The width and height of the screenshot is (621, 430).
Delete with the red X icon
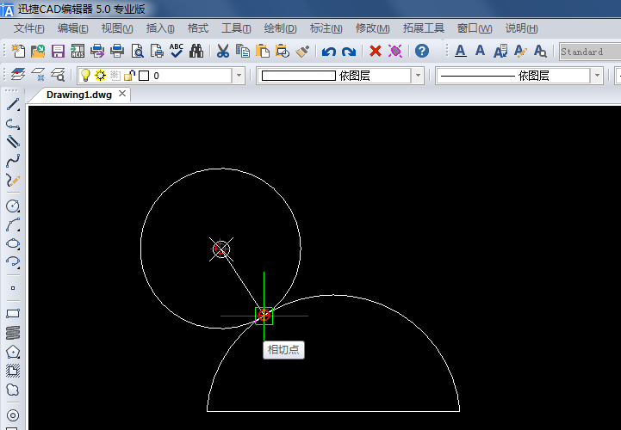pos(375,51)
